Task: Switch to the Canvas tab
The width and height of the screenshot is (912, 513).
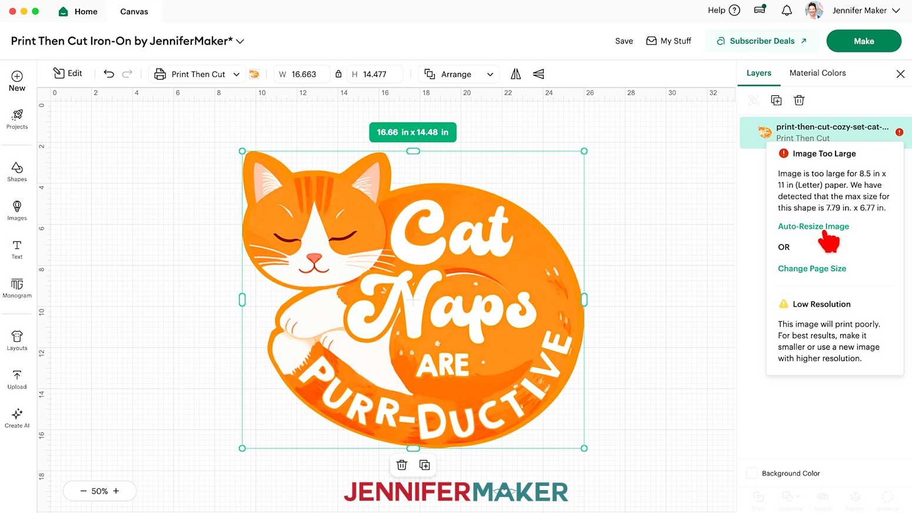Action: click(134, 11)
